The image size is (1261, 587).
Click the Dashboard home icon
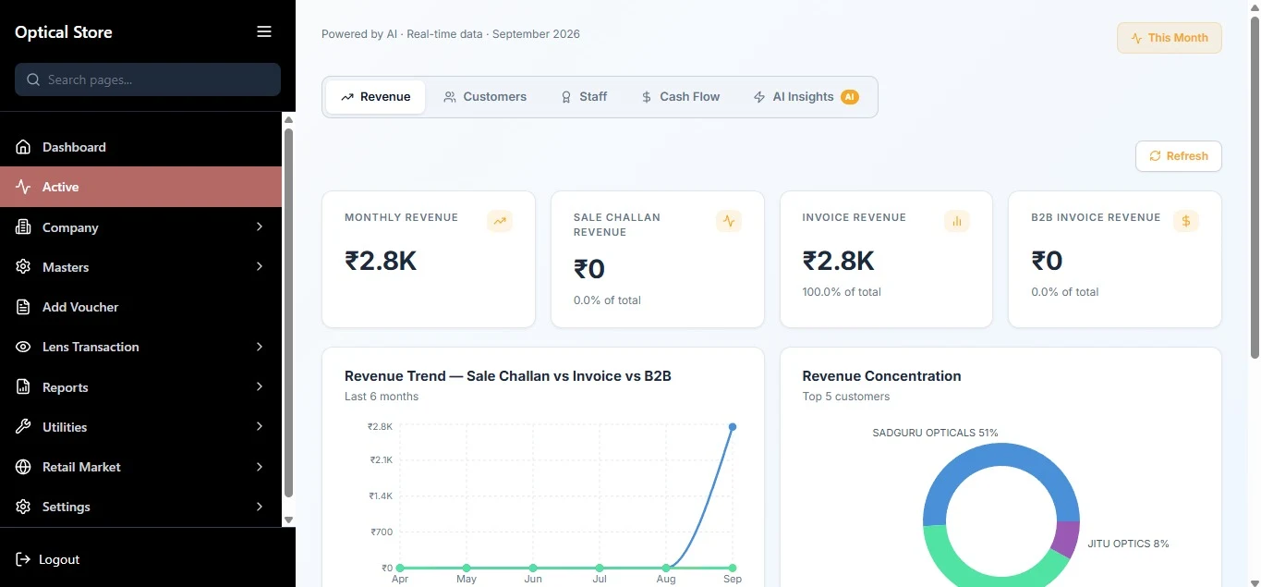click(x=23, y=147)
